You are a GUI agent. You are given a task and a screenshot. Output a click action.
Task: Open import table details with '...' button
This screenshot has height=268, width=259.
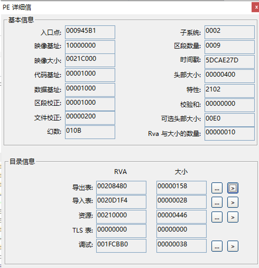(217, 202)
